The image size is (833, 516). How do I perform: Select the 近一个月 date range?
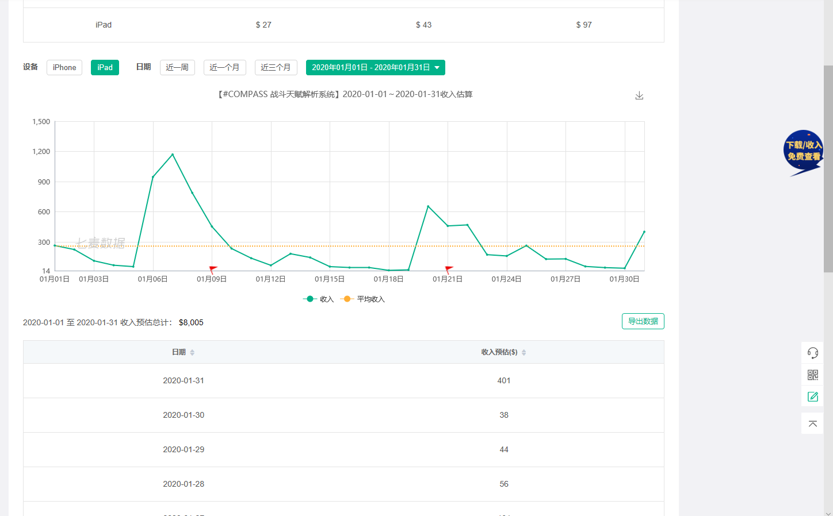(224, 68)
